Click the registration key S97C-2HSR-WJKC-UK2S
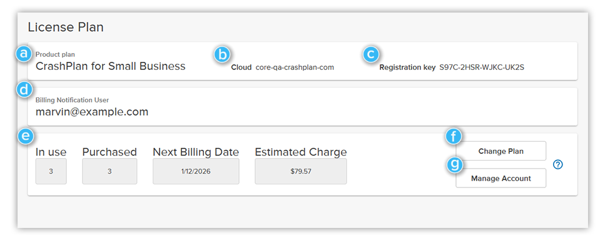 [x=482, y=67]
